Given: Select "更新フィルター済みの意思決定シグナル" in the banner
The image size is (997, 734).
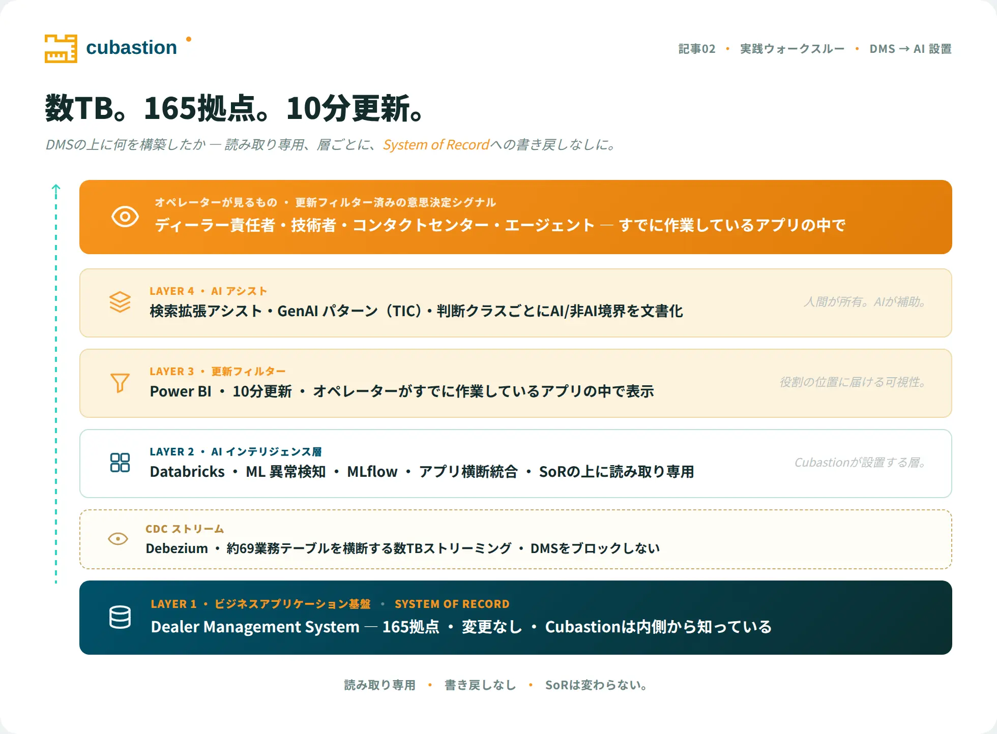Looking at the screenshot, I should [x=396, y=202].
